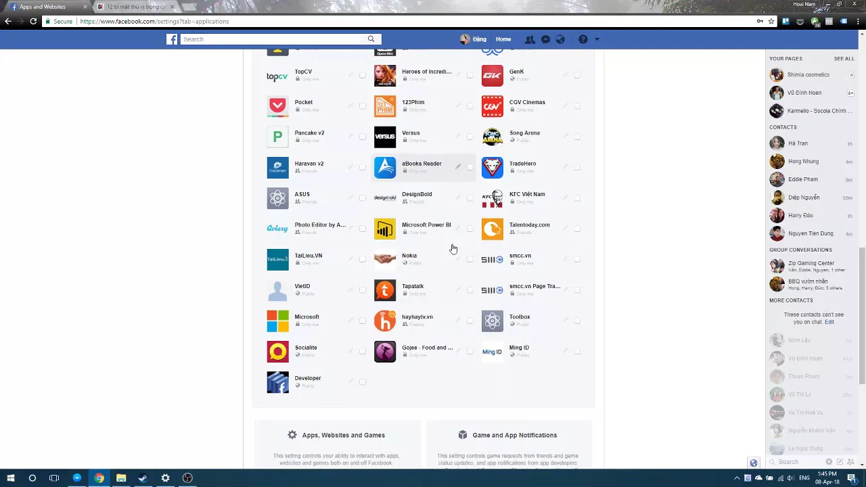The image size is (866, 487).
Task: Open the Windows action center
Action: point(852,478)
